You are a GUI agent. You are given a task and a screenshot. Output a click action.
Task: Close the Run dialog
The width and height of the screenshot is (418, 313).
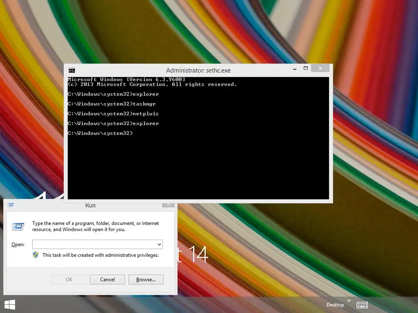point(168,205)
